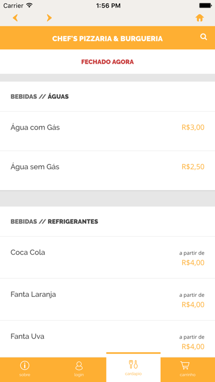215x382 pixels.
Task: Tap the Bebidas // Águas header
Action: point(39,97)
